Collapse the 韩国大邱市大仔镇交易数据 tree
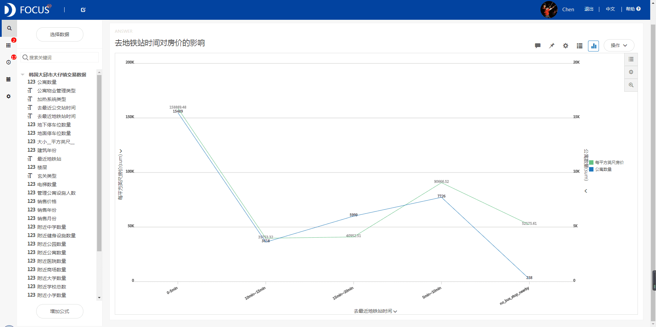This screenshot has width=656, height=327. pyautogui.click(x=23, y=75)
